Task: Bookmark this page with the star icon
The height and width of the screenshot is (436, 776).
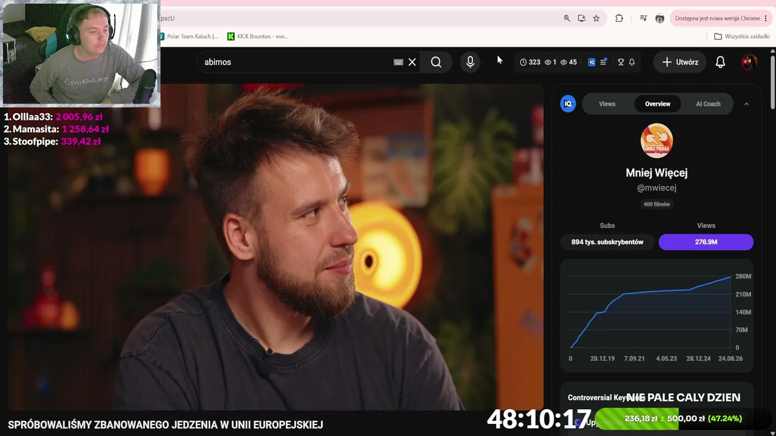Action: 596,18
